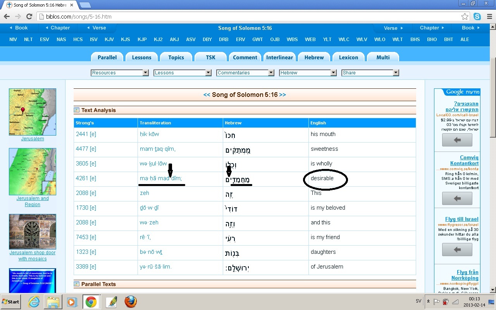Open the Jerusalem shop door mosaic image
This screenshot has width=496, height=310.
pyautogui.click(x=33, y=232)
